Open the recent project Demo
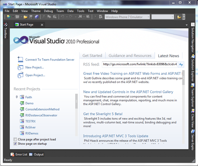 click(29, 103)
